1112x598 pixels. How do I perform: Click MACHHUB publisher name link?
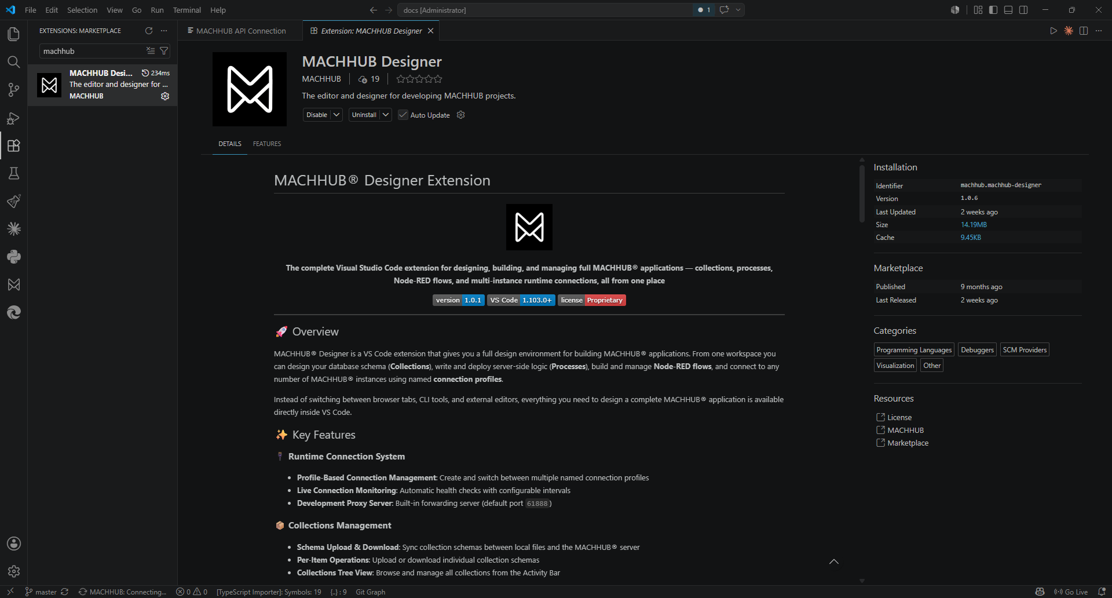click(x=321, y=79)
